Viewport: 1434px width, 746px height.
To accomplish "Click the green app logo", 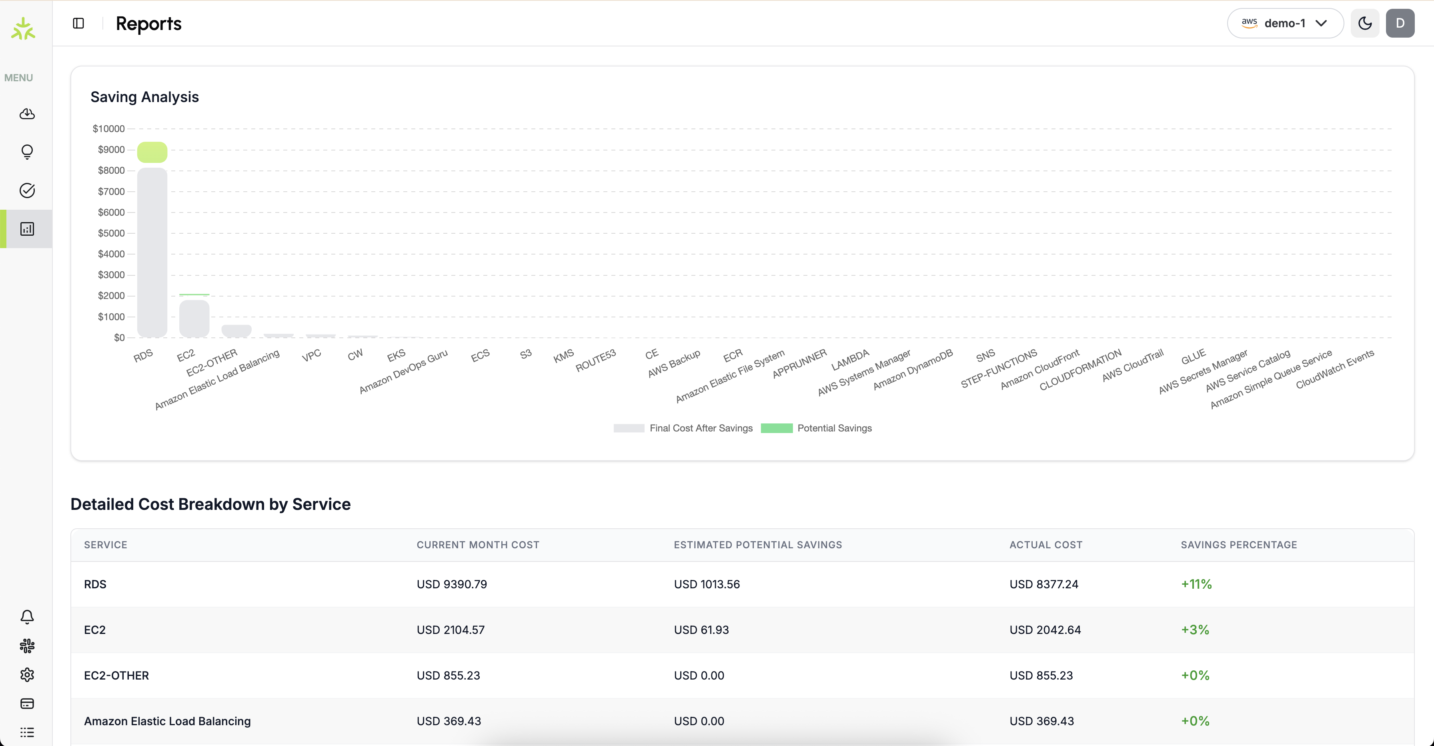I will coord(23,29).
